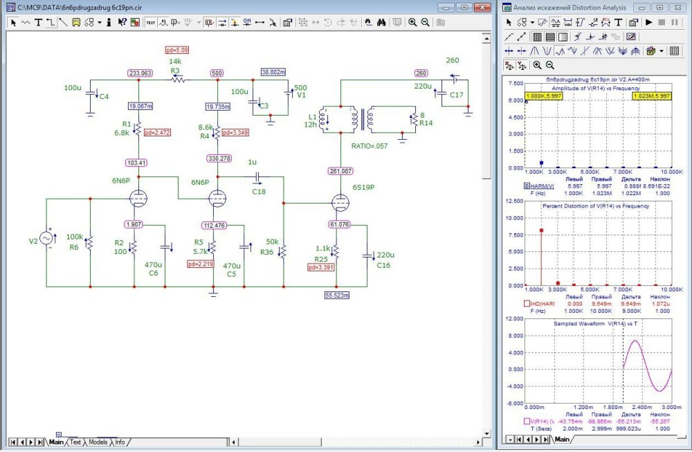Screen dimensions: 692x452
Task: Open the Text tab
Action: pyautogui.click(x=75, y=442)
